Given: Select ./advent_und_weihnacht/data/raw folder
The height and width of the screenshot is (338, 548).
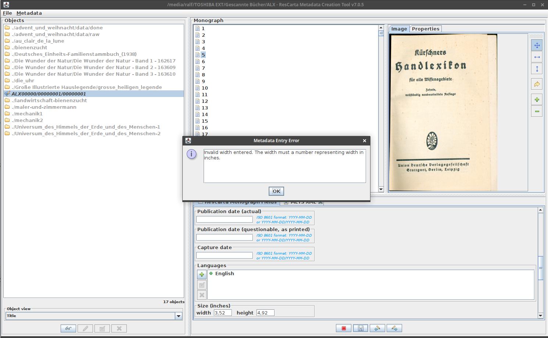Looking at the screenshot, I should coord(55,34).
